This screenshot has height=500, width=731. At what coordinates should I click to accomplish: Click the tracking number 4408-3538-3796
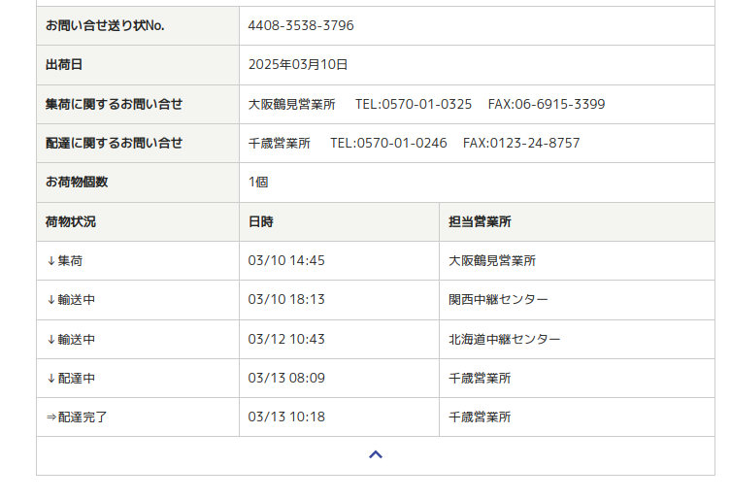click(301, 25)
